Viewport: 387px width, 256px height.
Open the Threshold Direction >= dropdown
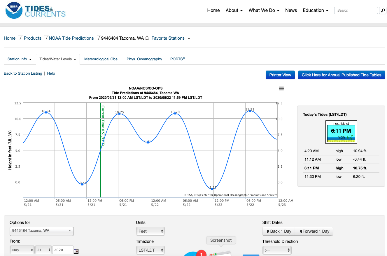tap(277, 250)
